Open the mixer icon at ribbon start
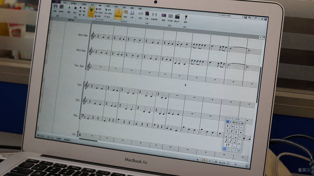This screenshot has width=314, height=176. pyautogui.click(x=55, y=6)
